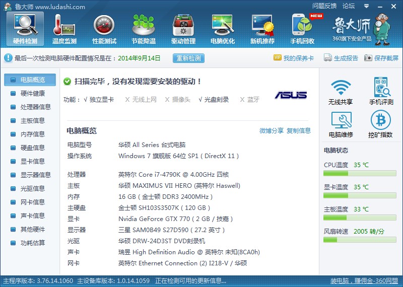Click 保存截屏 save screenshot

(381, 58)
